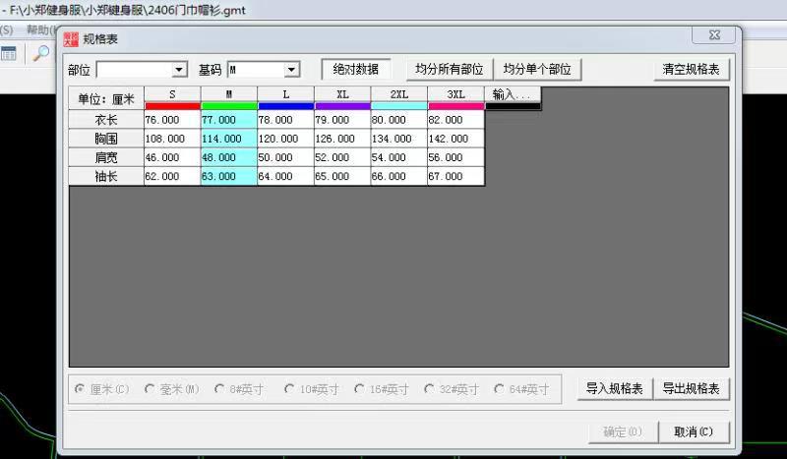
Task: Select the 袖长 row header
Action: click(106, 177)
